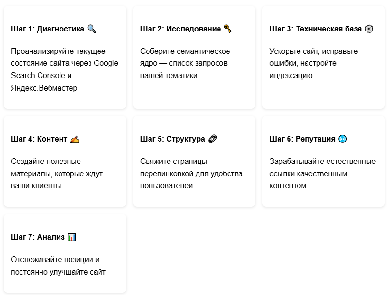Click the bar chart icon beside Анализ
This screenshot has width=388, height=295.
tap(71, 237)
